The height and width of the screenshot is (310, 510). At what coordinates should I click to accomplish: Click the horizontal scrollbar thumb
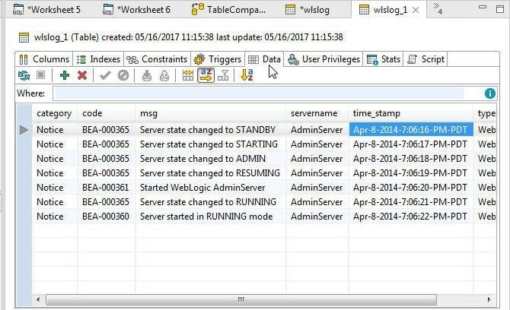click(x=241, y=299)
